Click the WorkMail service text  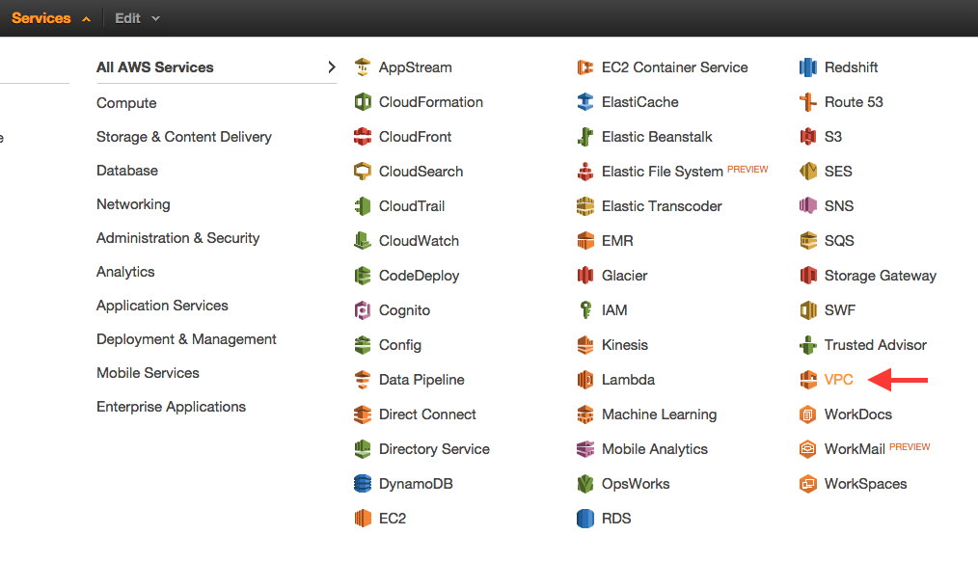point(855,449)
